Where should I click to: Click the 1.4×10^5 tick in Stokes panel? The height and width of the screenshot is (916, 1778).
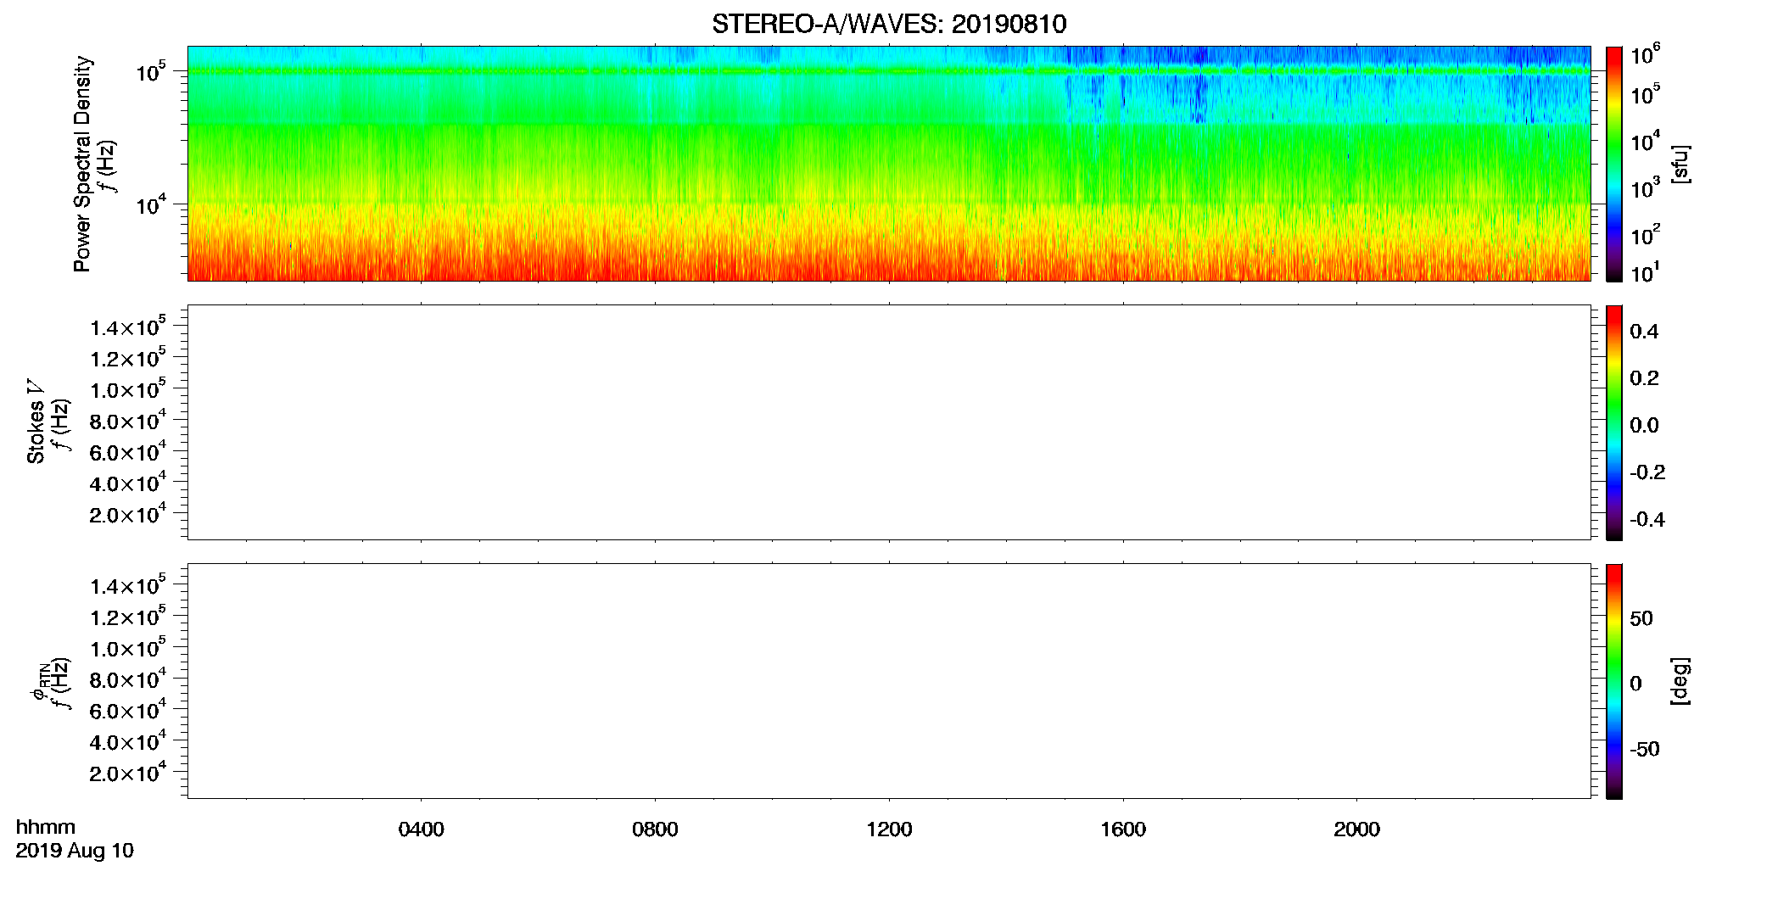click(x=128, y=327)
